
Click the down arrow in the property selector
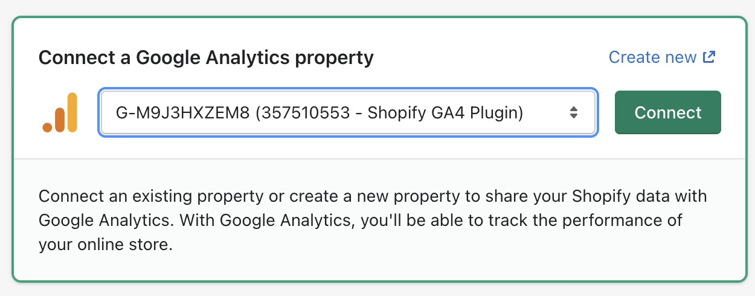(x=574, y=116)
